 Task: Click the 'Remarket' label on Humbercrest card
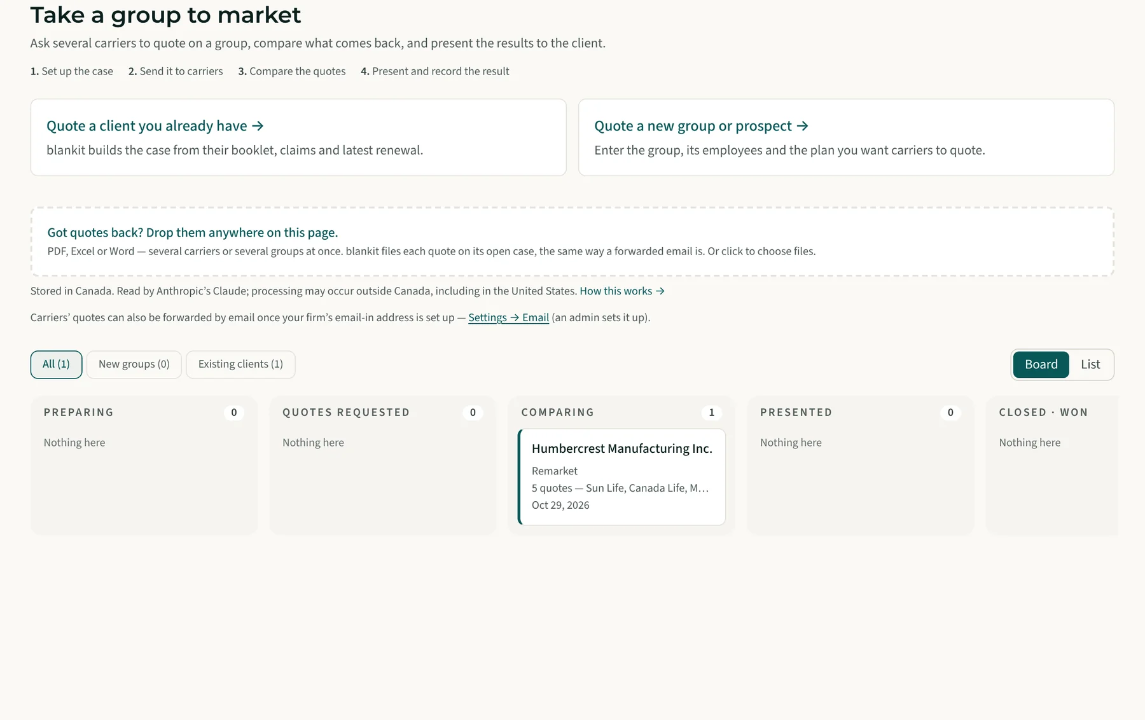[555, 471]
